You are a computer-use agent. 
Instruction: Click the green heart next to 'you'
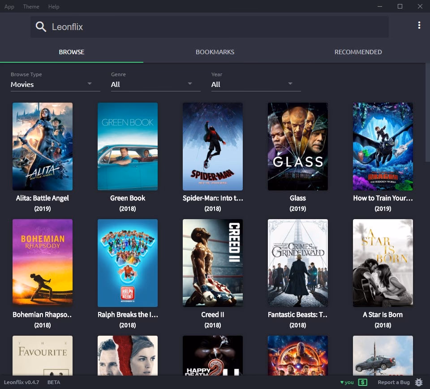[343, 382]
